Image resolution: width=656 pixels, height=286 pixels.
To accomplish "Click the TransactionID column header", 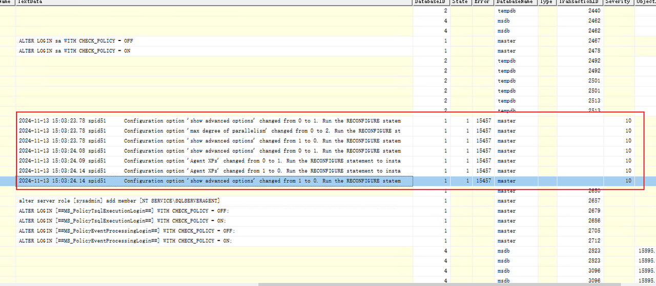I will point(580,2).
